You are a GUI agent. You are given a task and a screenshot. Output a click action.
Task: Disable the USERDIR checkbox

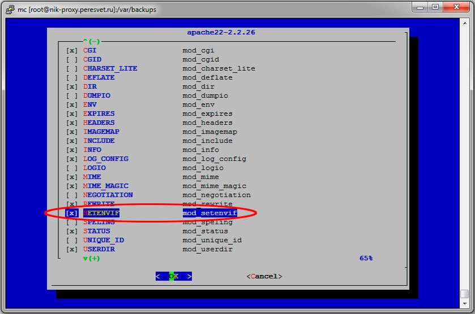[72, 249]
